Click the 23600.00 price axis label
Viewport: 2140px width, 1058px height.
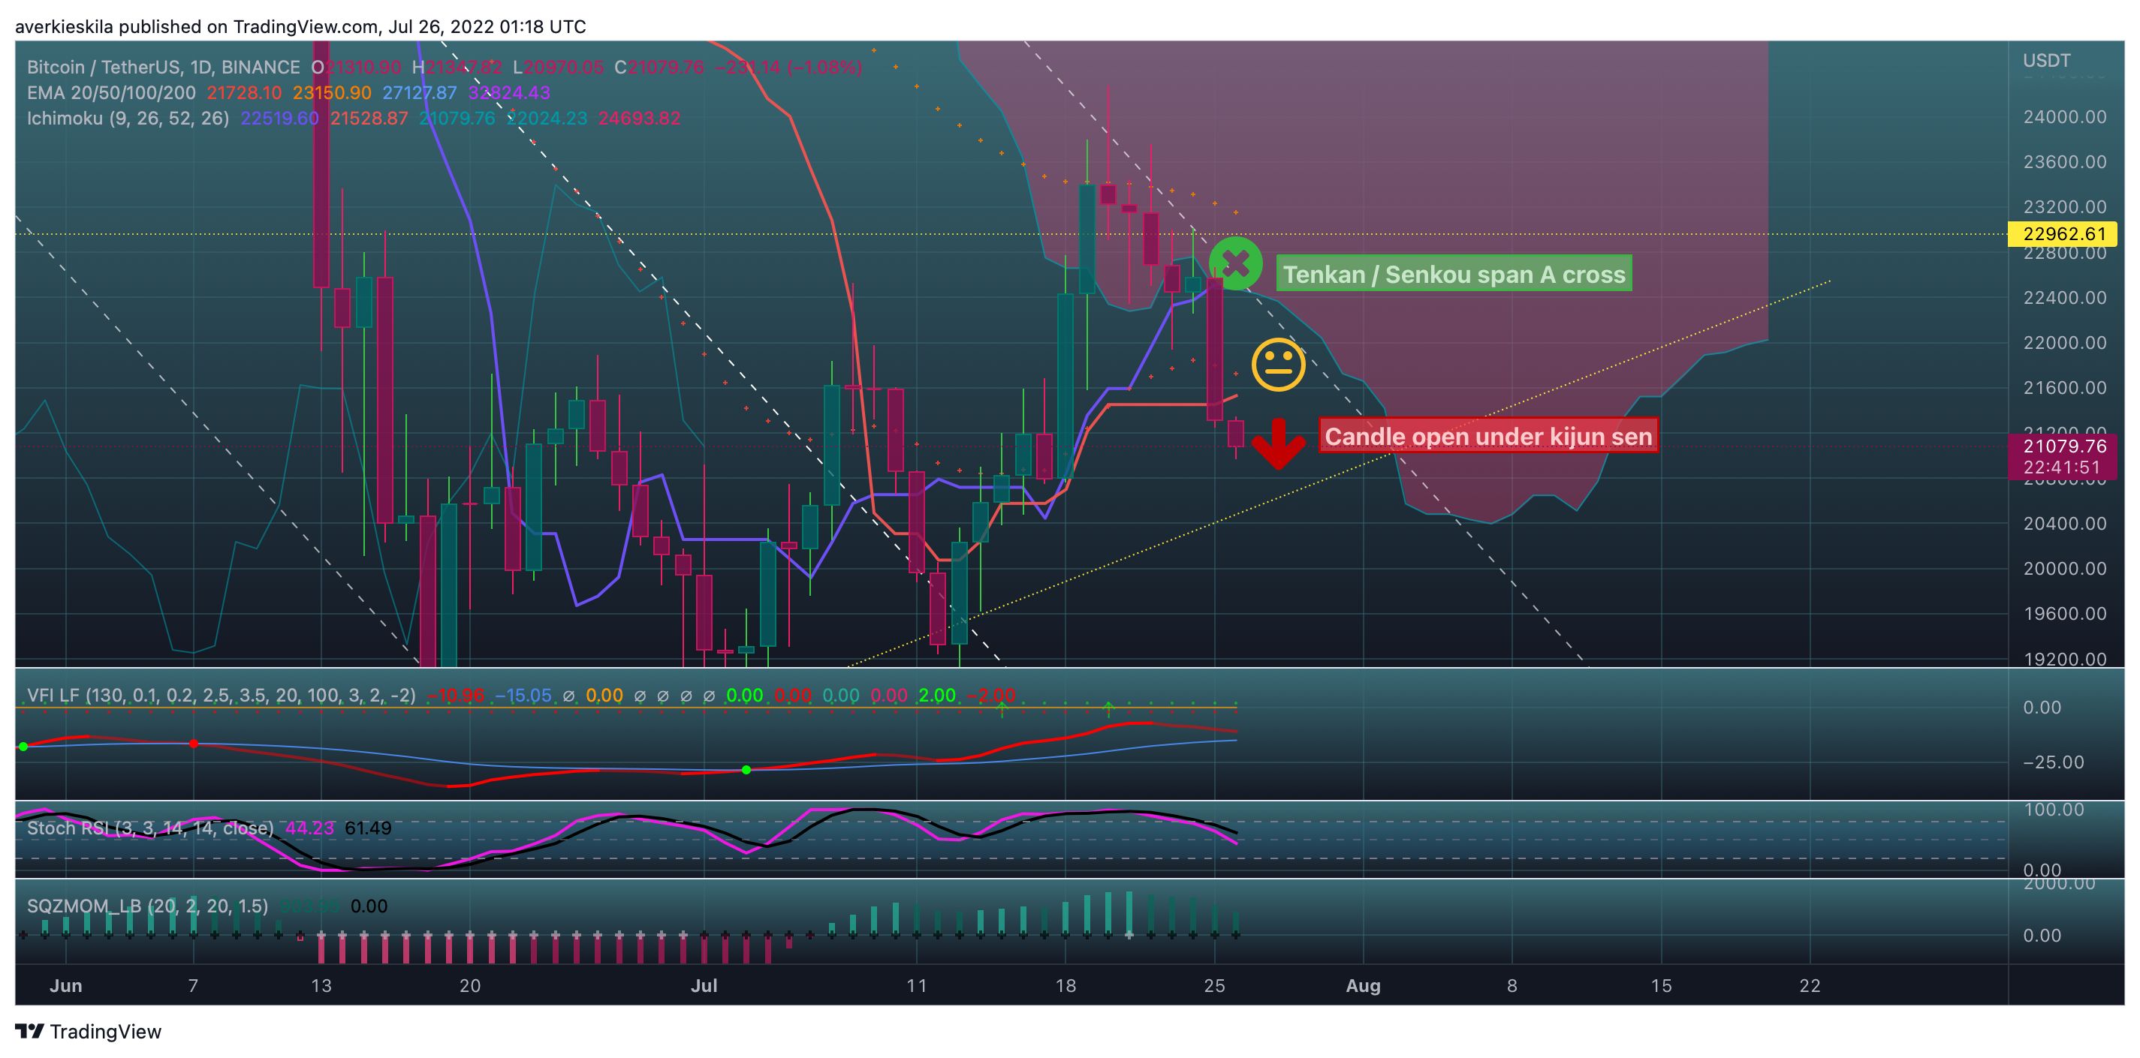[x=2064, y=162]
